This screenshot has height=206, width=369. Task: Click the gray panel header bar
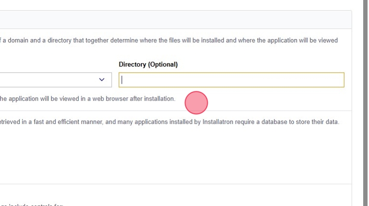pos(174,19)
